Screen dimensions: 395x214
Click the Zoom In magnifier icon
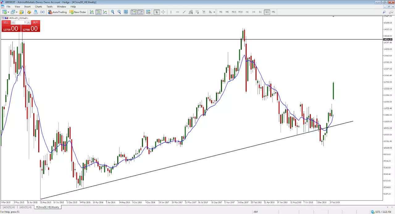point(113,12)
